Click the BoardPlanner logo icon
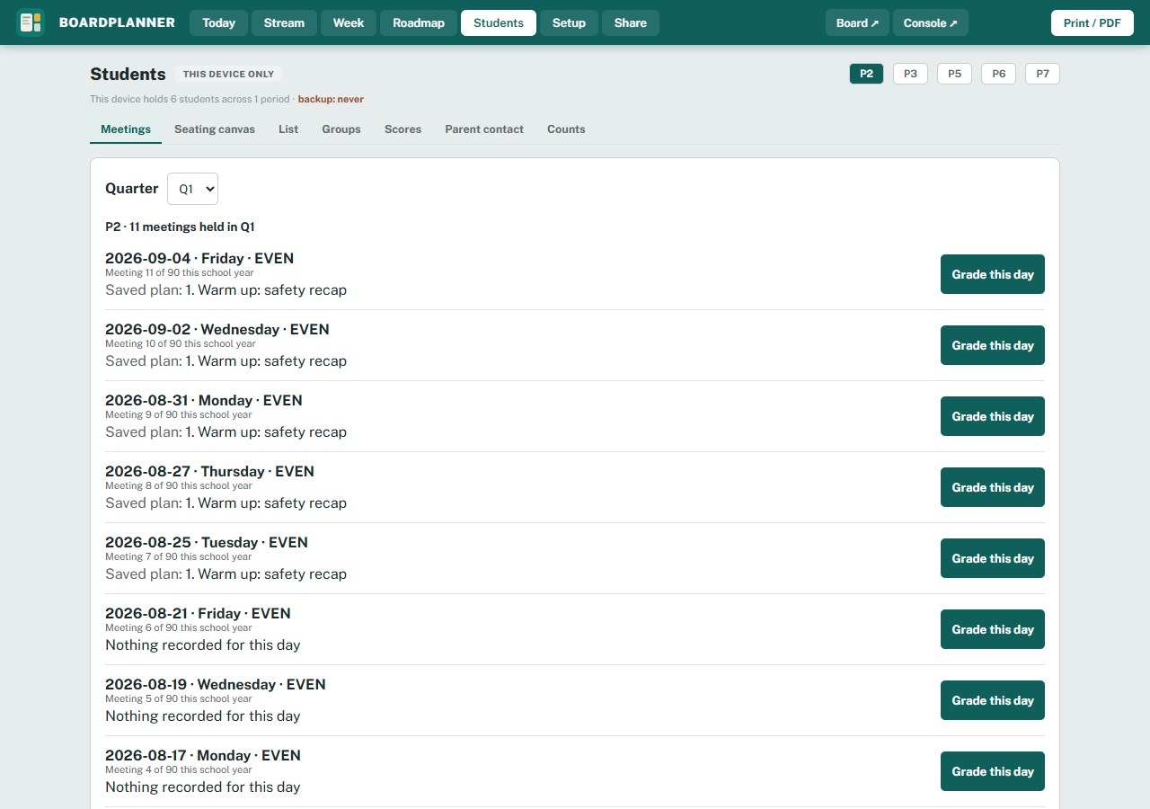 (x=31, y=22)
